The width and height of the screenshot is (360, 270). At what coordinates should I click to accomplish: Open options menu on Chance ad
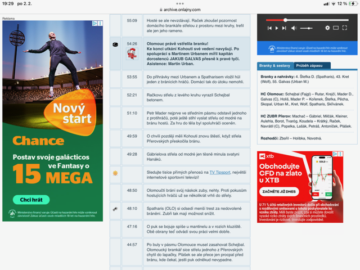(100, 24)
